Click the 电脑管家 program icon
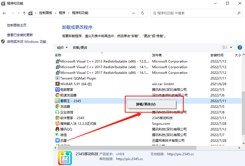Screen dimensions: 245x166 [57, 89]
